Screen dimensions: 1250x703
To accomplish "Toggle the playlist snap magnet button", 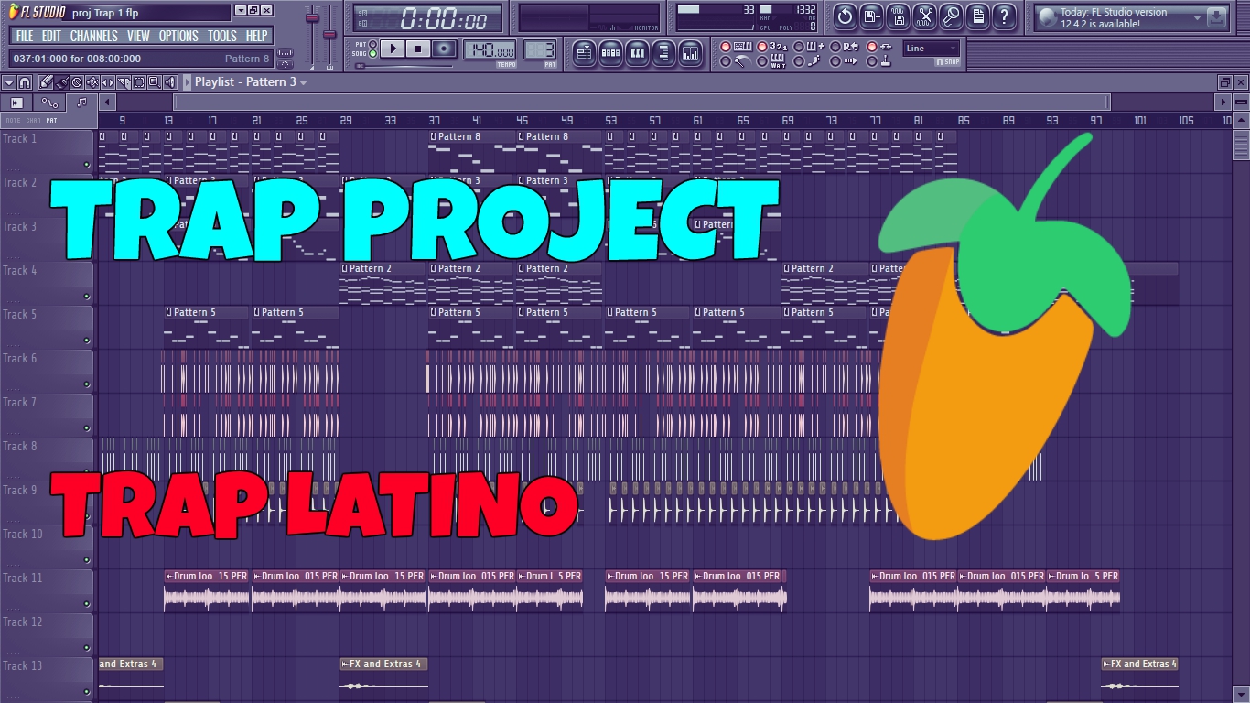I will [25, 82].
